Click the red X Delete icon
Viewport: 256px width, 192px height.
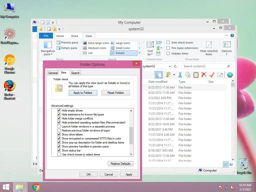(204, 74)
